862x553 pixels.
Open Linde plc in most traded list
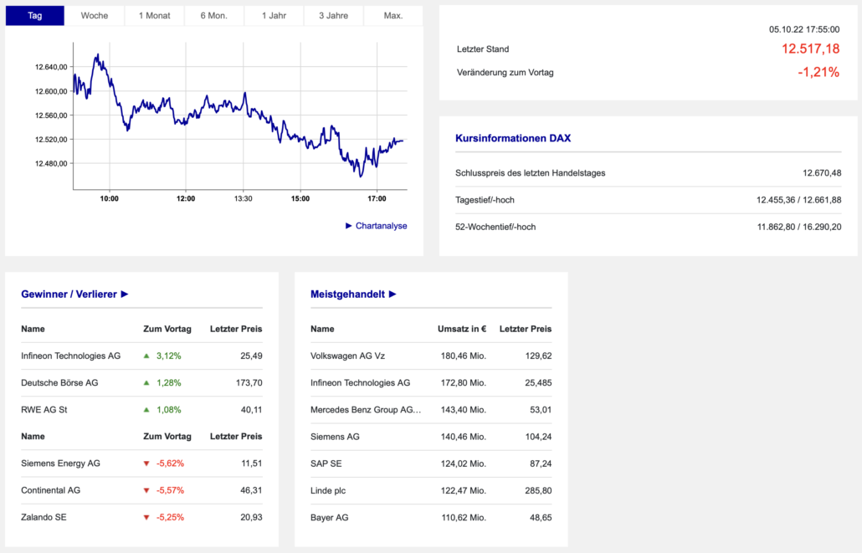329,490
